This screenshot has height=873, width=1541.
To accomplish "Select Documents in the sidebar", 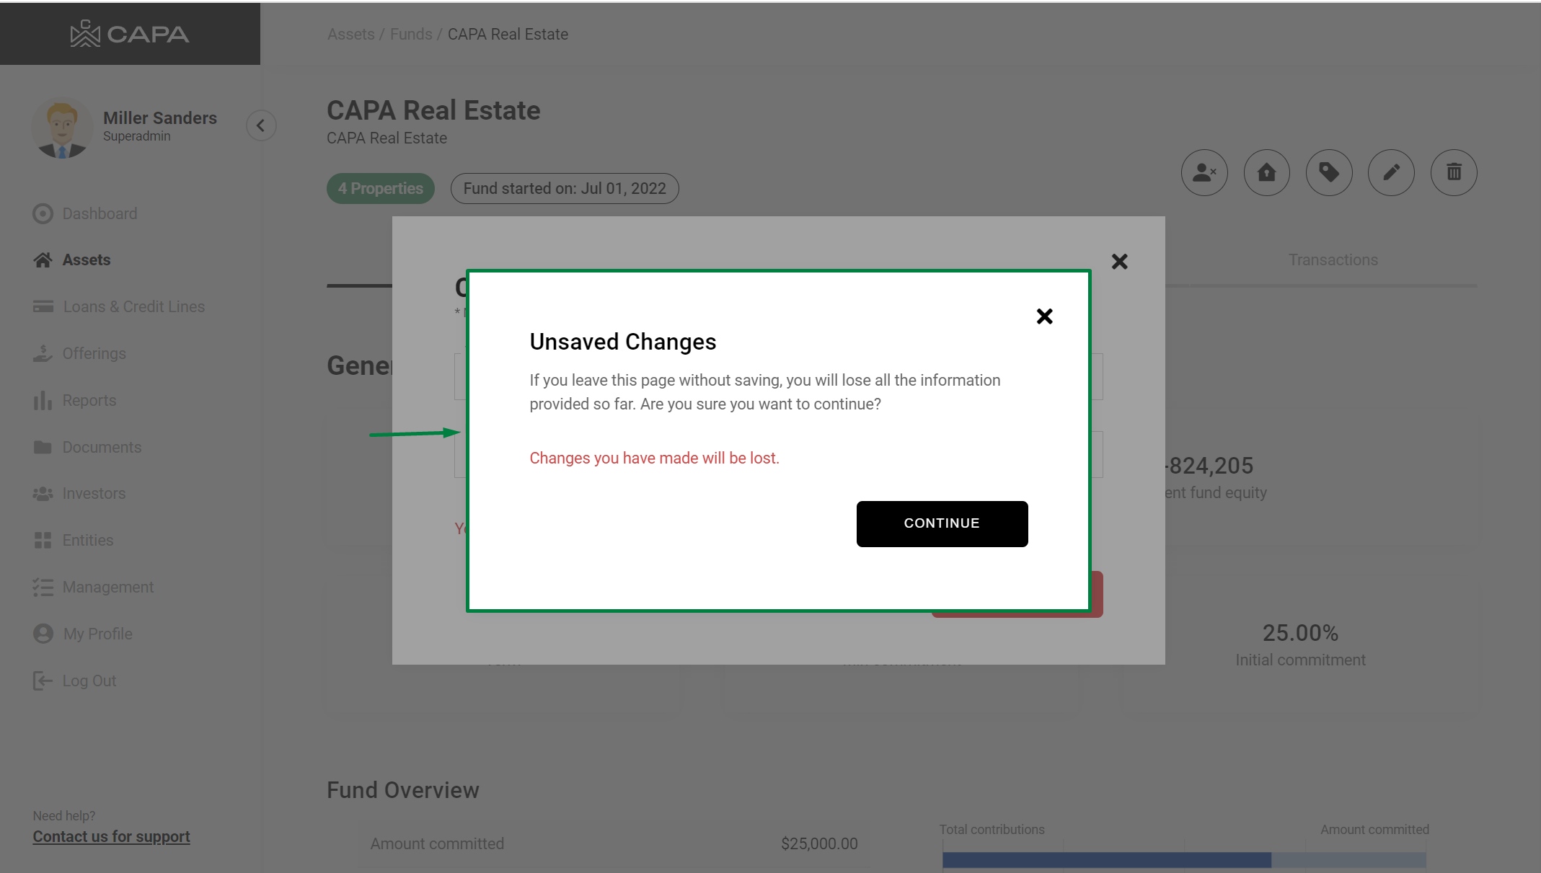I will (102, 448).
